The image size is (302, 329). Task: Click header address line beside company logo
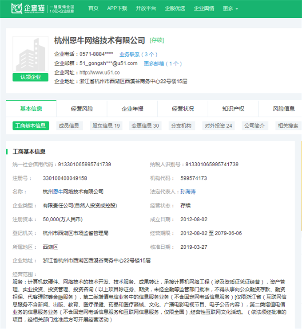click(121, 82)
